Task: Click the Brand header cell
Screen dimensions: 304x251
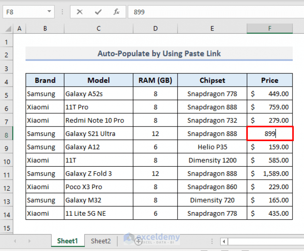Action: click(45, 80)
